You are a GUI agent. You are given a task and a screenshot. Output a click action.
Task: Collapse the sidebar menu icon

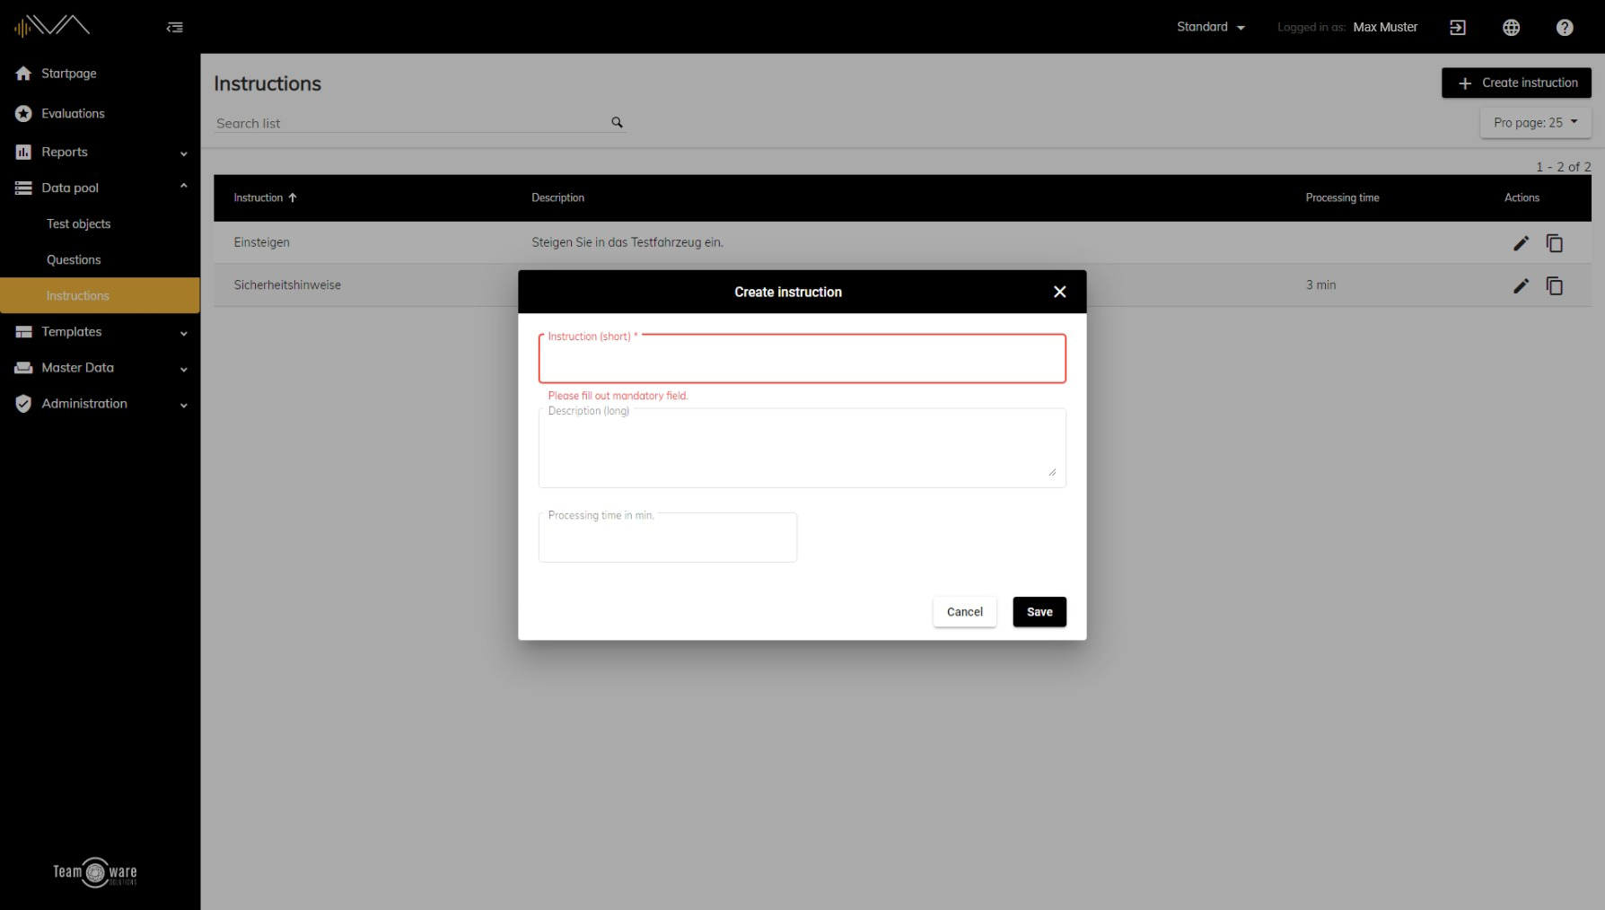(x=175, y=27)
